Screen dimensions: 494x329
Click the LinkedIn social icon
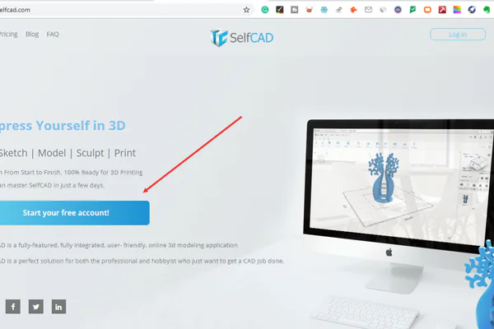pos(59,306)
